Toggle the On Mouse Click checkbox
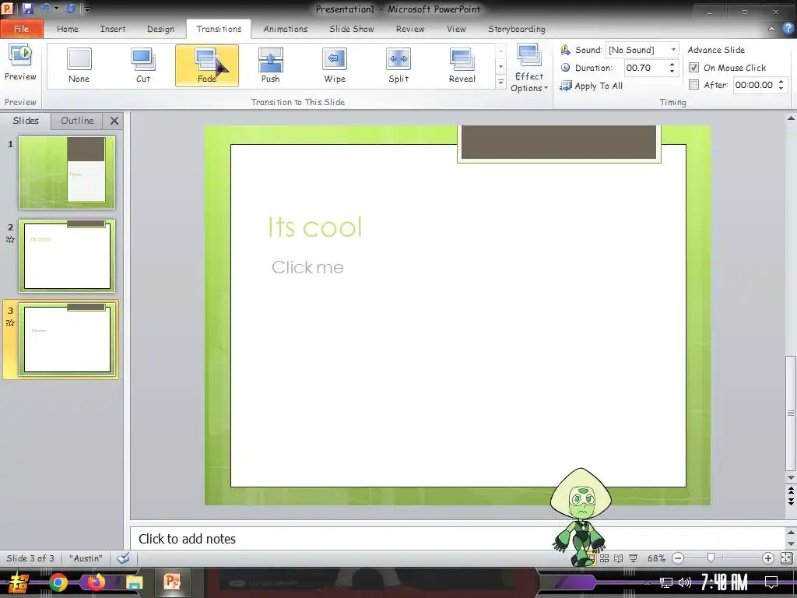 point(693,68)
